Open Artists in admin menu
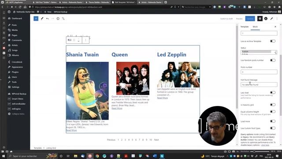Image resolution: width=282 pixels, height=159 pixels. (15, 45)
